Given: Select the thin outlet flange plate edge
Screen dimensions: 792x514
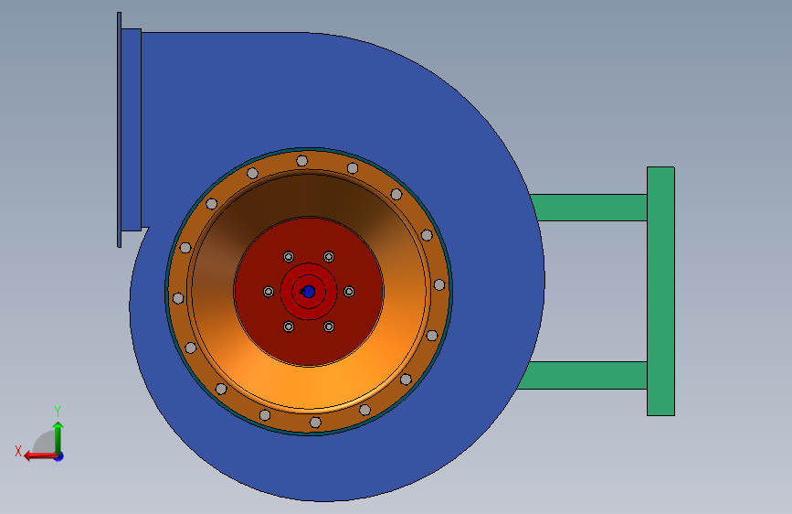Looking at the screenshot, I should [119, 130].
